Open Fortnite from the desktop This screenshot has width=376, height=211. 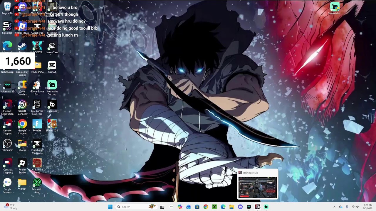coord(37,126)
